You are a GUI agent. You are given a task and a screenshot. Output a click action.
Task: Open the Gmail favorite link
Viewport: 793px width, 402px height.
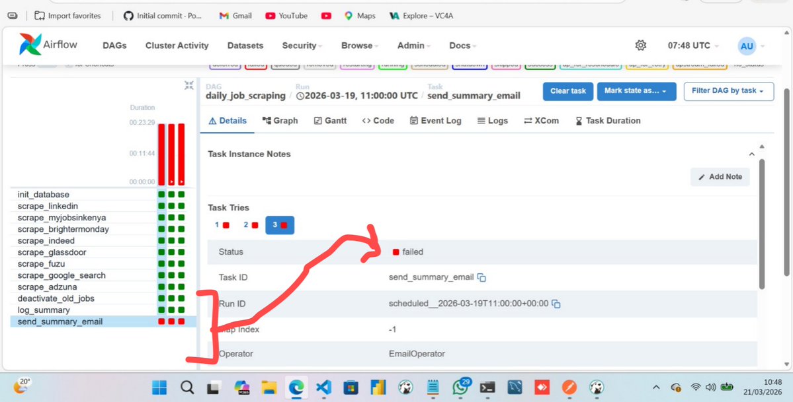pos(235,16)
